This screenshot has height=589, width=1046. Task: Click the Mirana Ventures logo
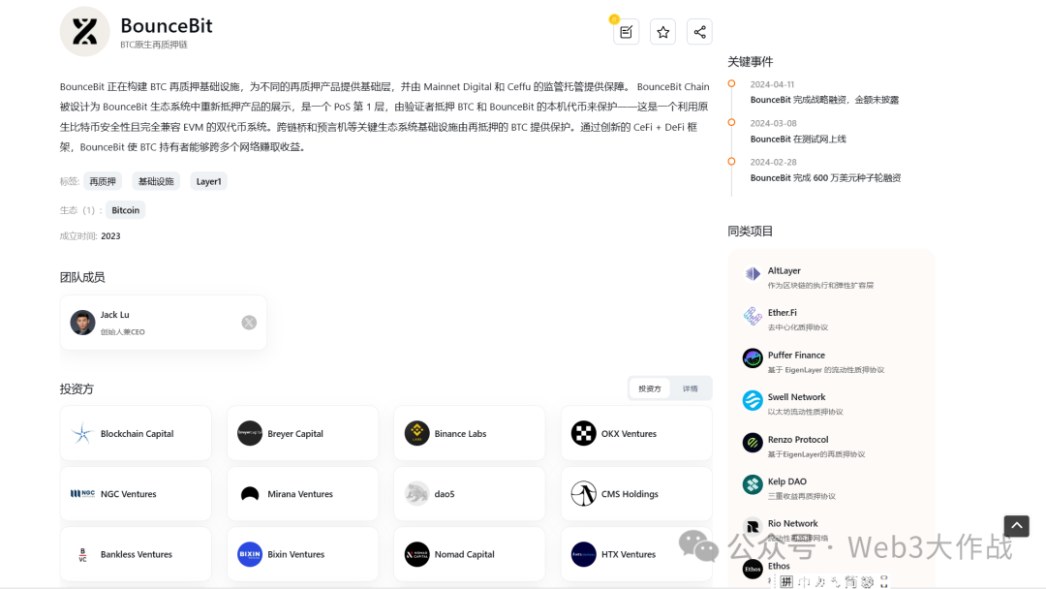(250, 494)
